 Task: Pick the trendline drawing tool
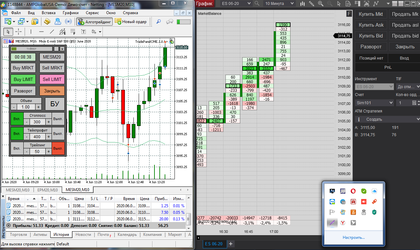[x=52, y=32]
